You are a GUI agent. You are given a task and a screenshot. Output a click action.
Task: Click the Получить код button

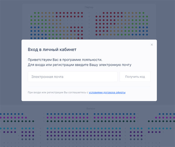pyautogui.click(x=135, y=77)
